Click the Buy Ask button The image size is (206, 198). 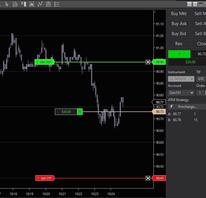179,24
